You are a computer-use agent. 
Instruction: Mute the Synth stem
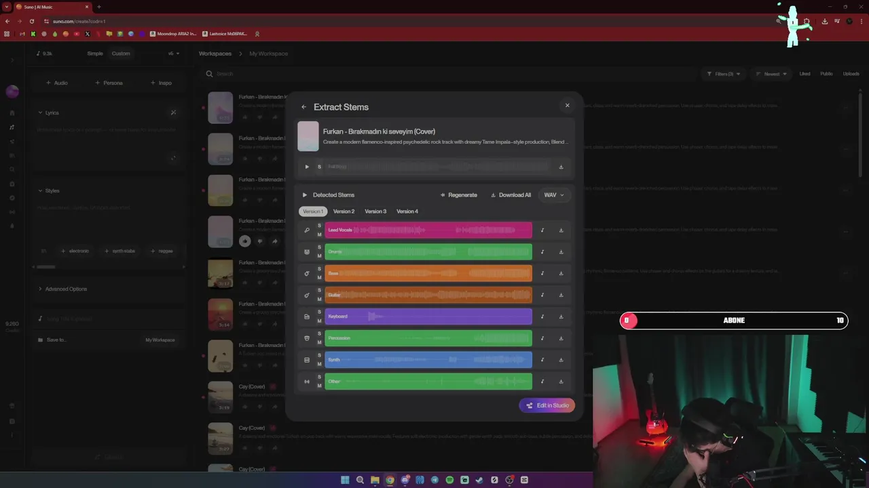coord(319,365)
